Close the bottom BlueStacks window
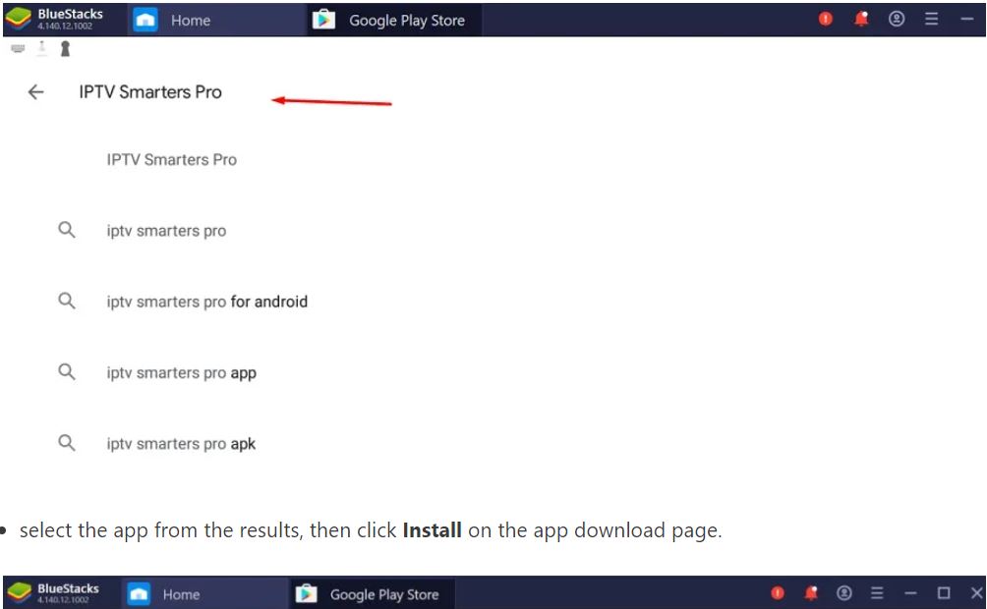This screenshot has height=609, width=987. pyautogui.click(x=976, y=592)
